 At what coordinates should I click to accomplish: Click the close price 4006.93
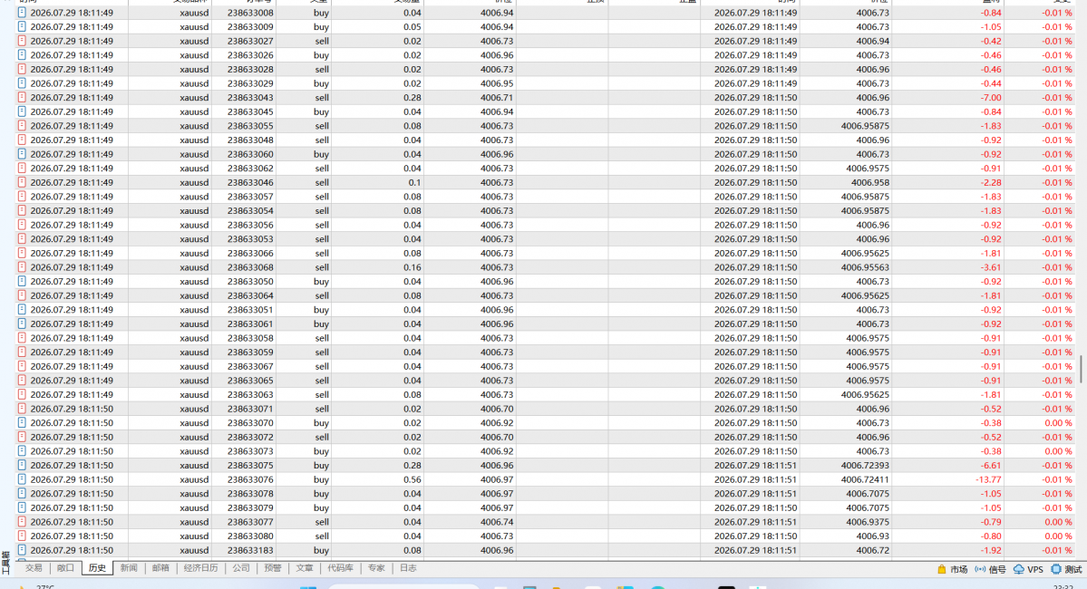[873, 536]
